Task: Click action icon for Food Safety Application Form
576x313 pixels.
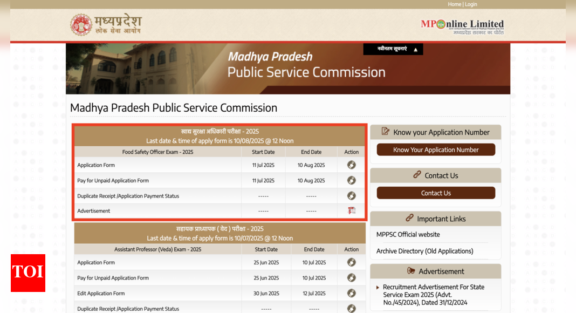Action: point(351,165)
